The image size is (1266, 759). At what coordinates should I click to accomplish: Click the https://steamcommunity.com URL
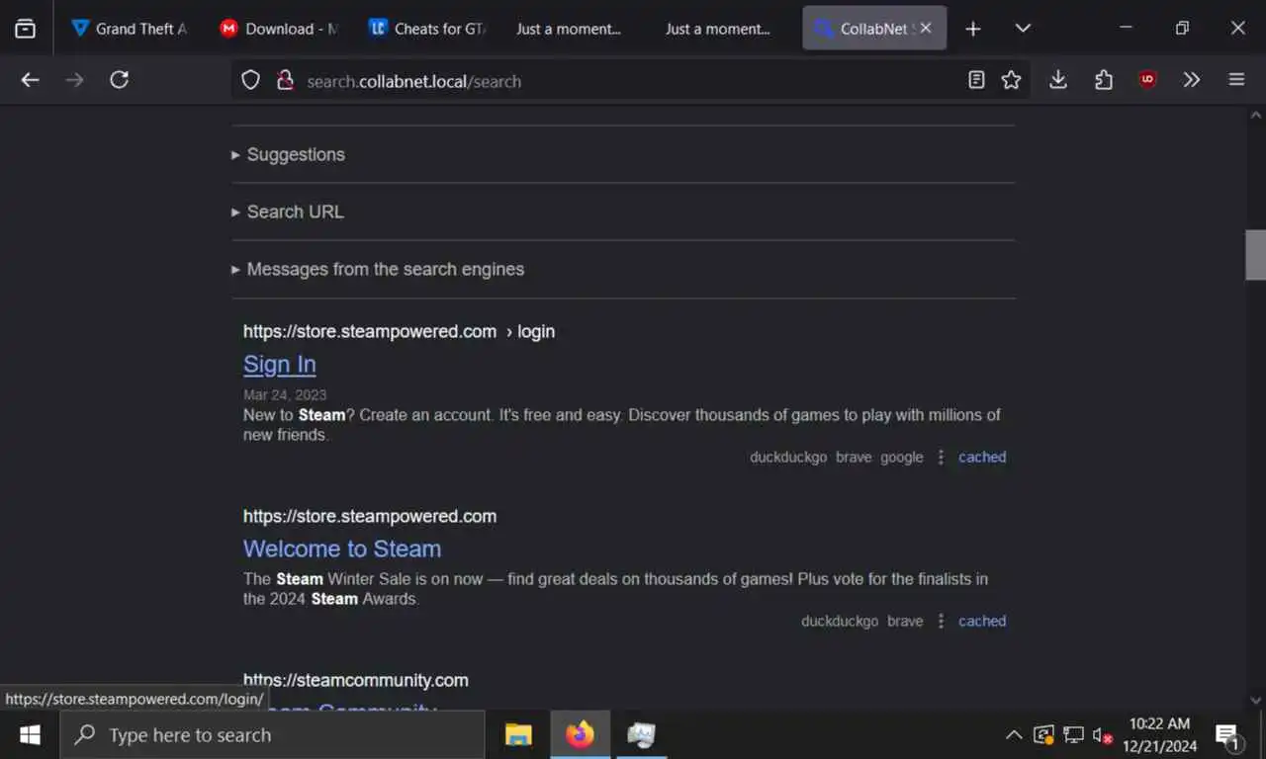[x=356, y=680]
